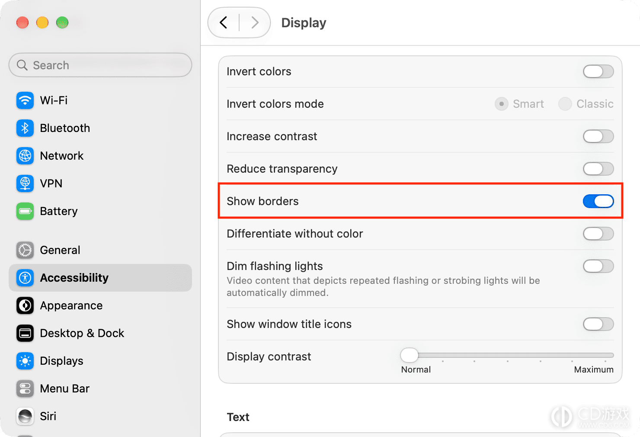Toggle Reduce transparency on
The width and height of the screenshot is (640, 437).
point(598,169)
